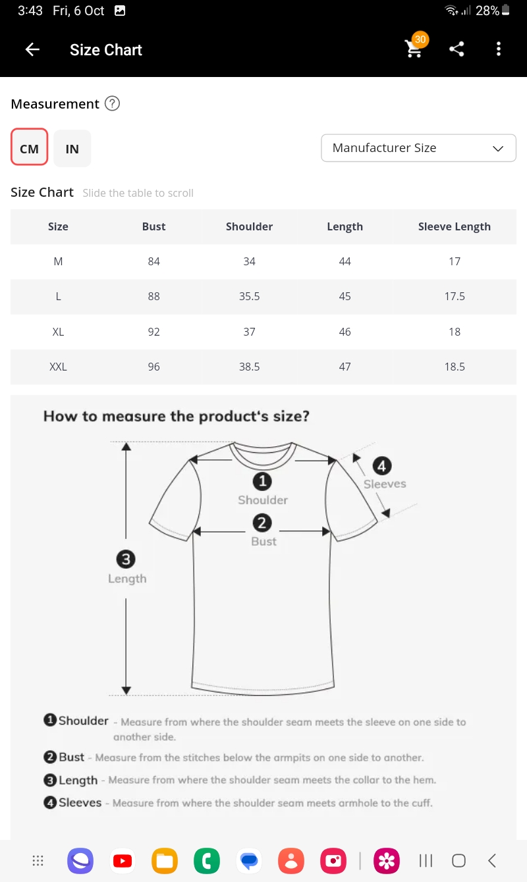Open the three-dot overflow menu
This screenshot has width=527, height=882.
click(x=499, y=49)
